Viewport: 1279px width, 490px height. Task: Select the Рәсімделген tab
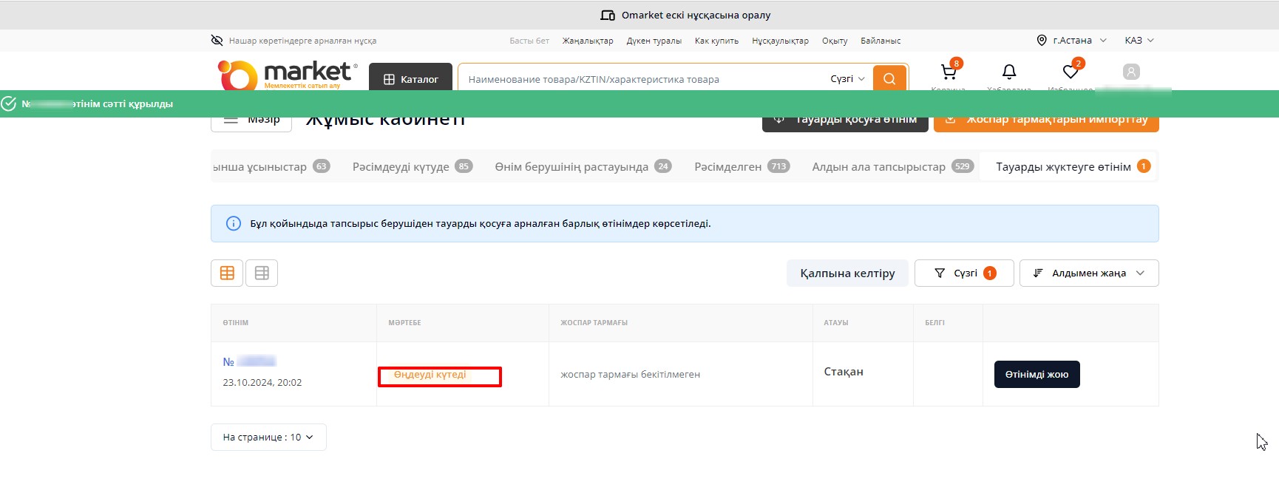tap(741, 166)
